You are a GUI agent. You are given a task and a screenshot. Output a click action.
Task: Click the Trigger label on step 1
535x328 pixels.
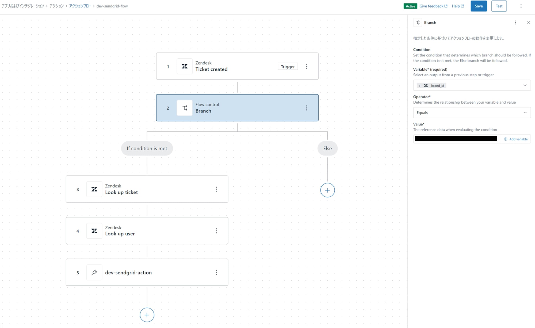point(288,67)
